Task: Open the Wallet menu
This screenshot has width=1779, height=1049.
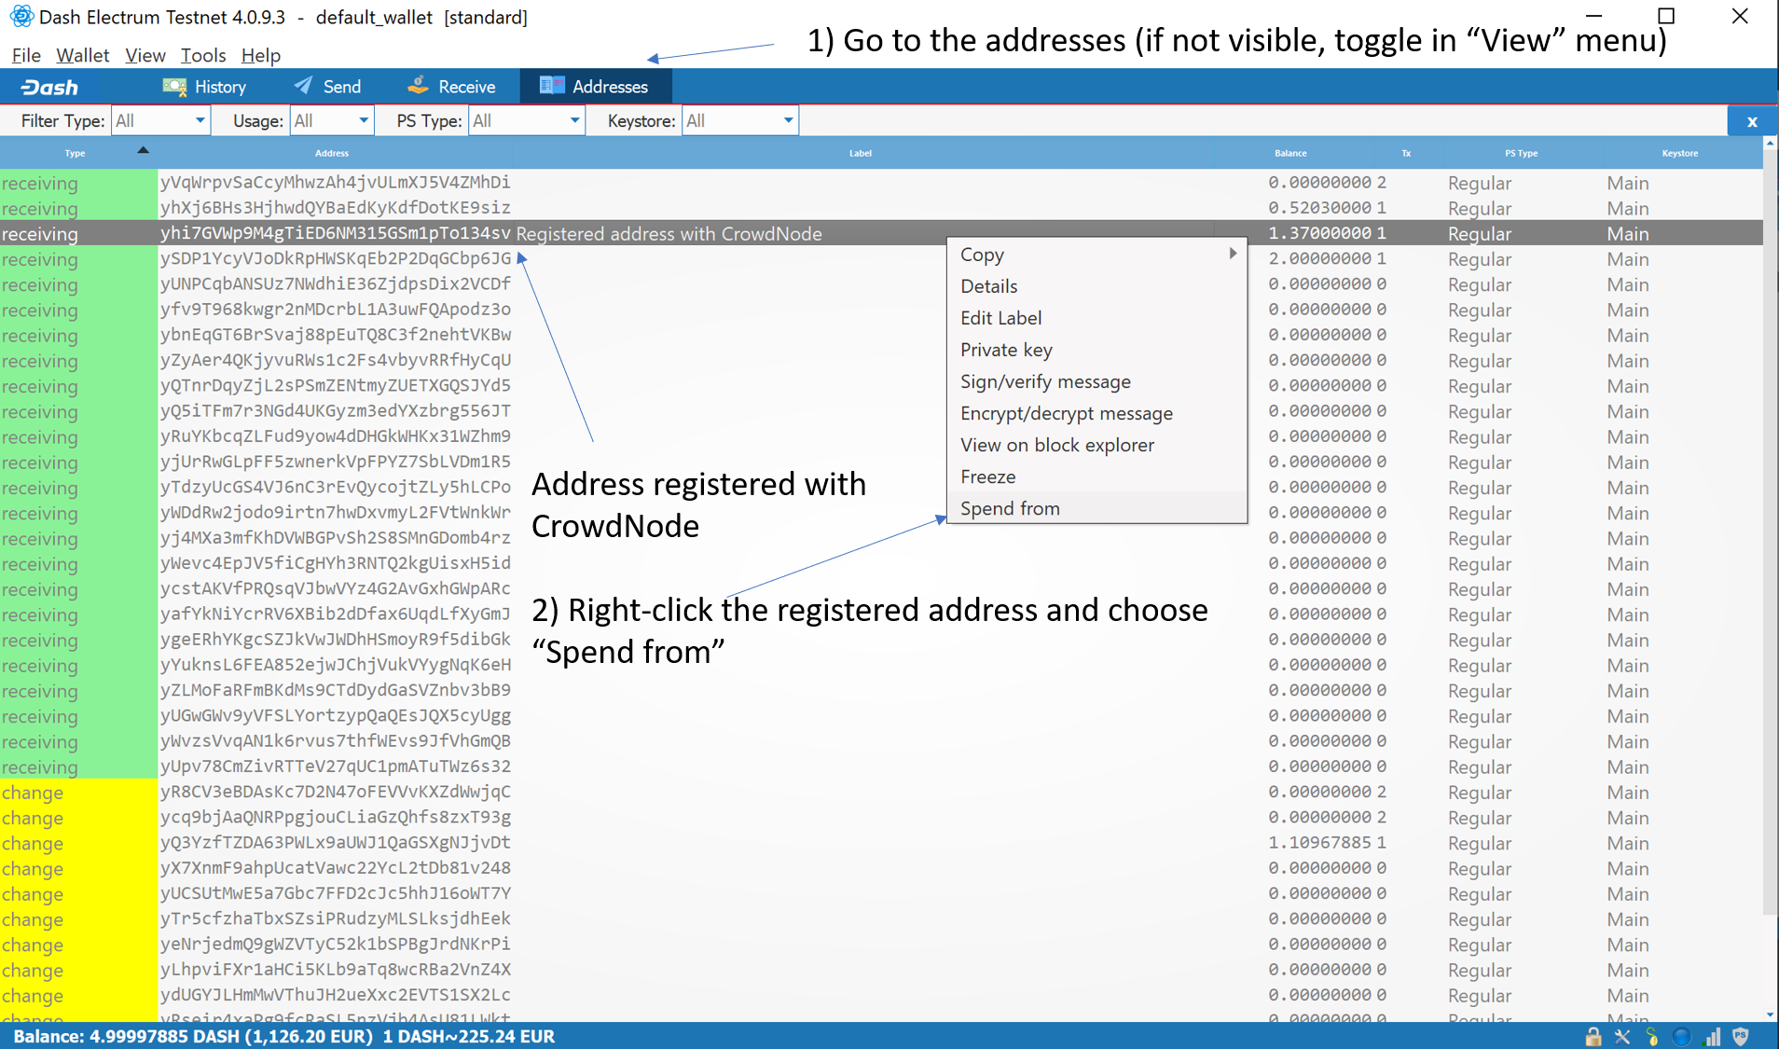Action: (83, 55)
